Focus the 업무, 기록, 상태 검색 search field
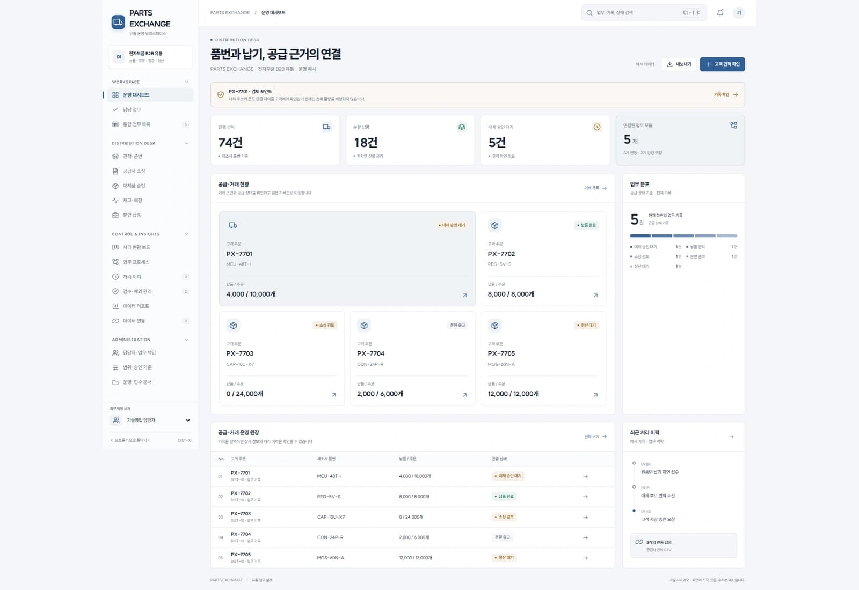 tap(644, 13)
